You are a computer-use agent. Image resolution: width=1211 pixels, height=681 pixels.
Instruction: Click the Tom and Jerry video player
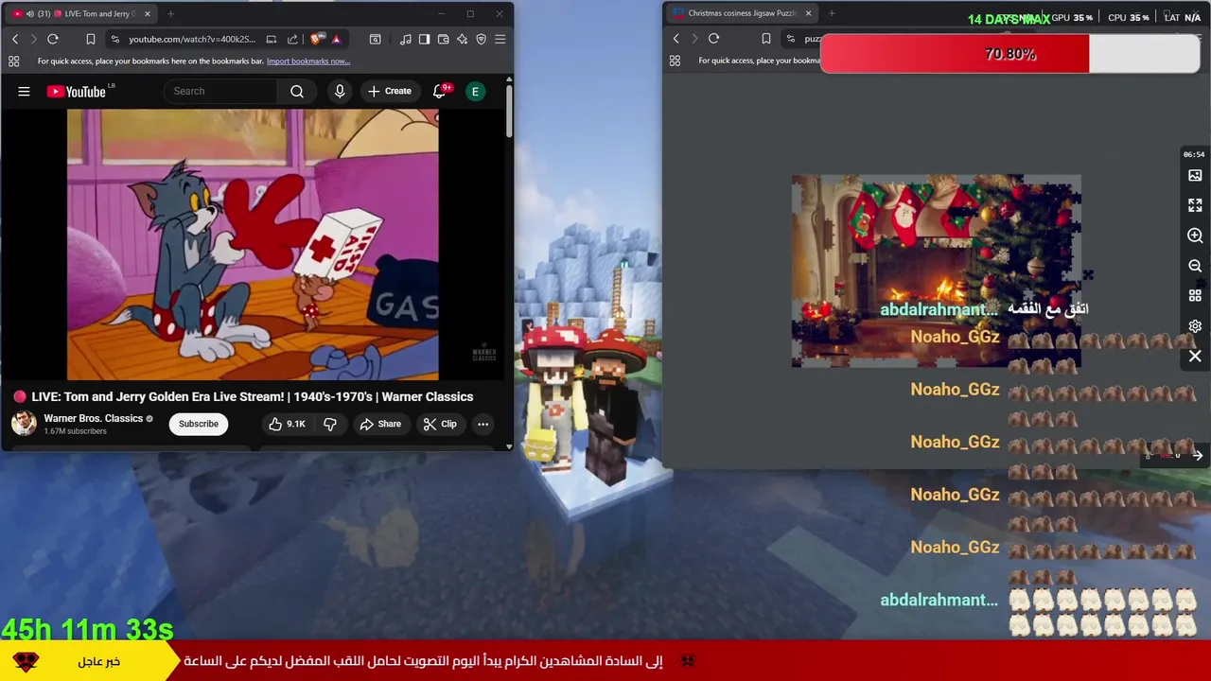[x=253, y=244]
